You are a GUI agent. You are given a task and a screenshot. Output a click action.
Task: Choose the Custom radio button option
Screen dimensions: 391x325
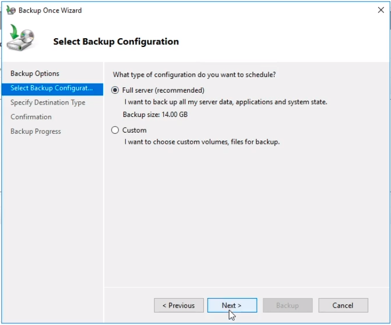[x=115, y=130]
